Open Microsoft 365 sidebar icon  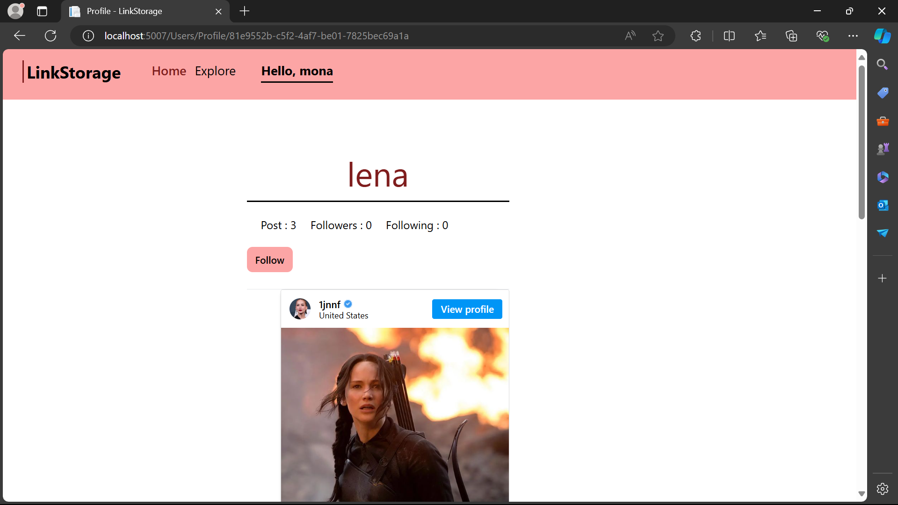[x=883, y=177]
